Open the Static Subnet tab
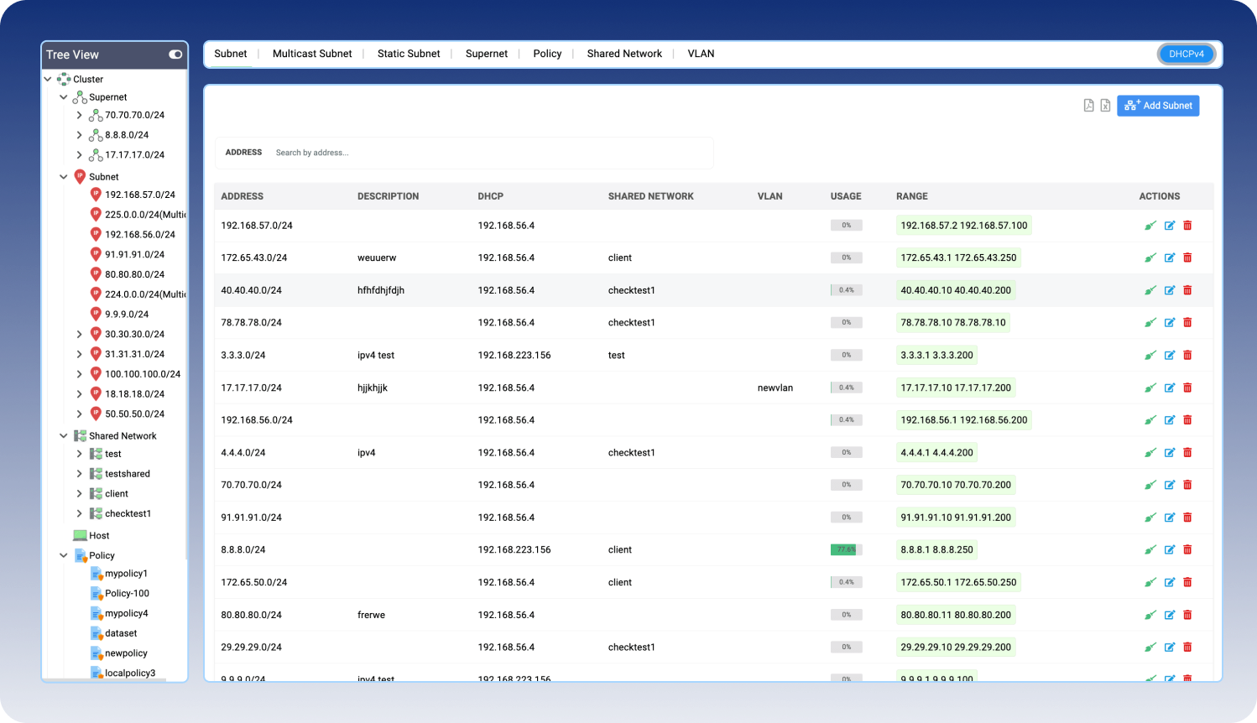Image resolution: width=1257 pixels, height=723 pixels. (409, 53)
